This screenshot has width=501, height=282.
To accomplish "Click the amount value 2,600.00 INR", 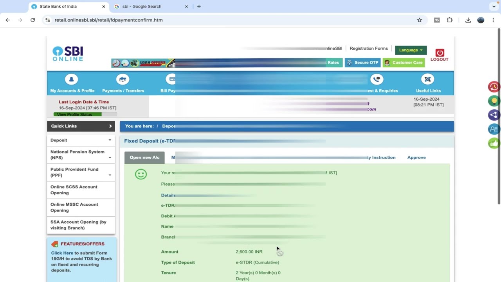I will pyautogui.click(x=249, y=252).
